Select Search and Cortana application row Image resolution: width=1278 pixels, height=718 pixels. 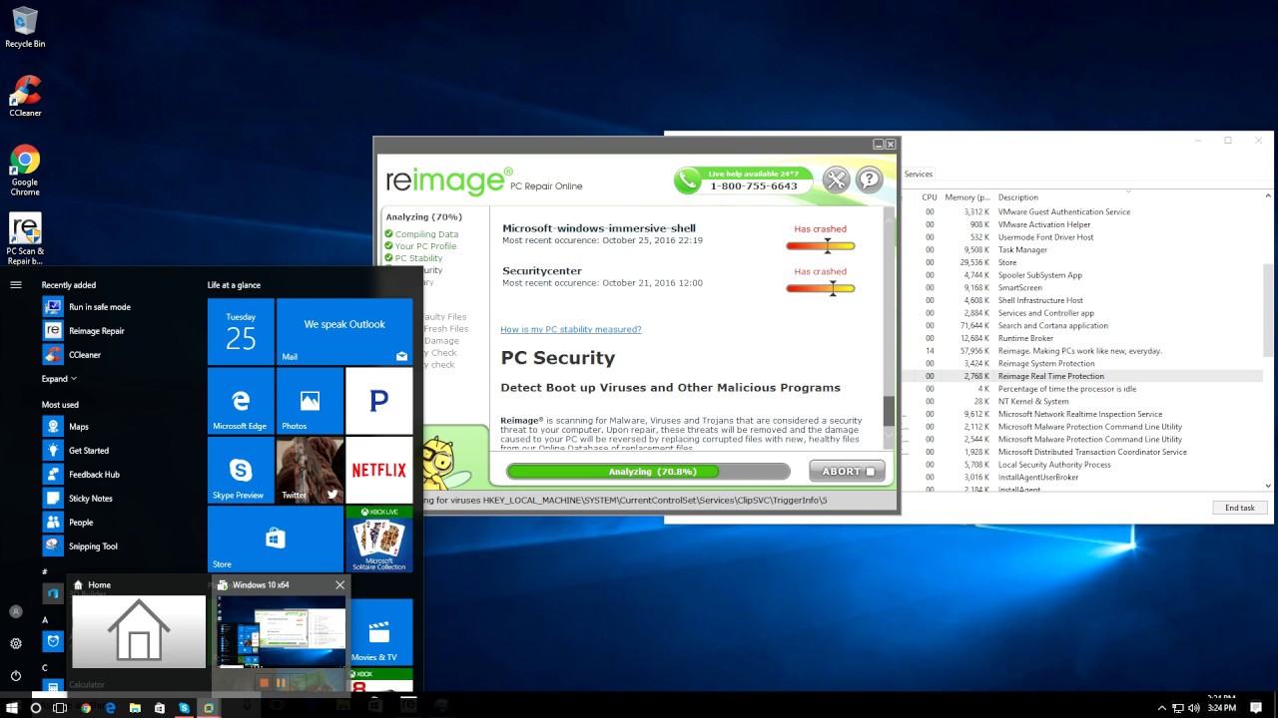[1083, 326]
